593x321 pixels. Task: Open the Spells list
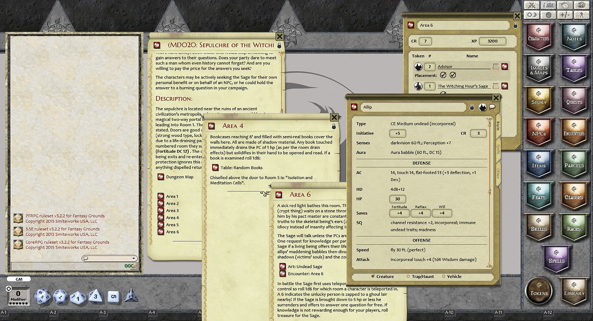click(x=556, y=259)
